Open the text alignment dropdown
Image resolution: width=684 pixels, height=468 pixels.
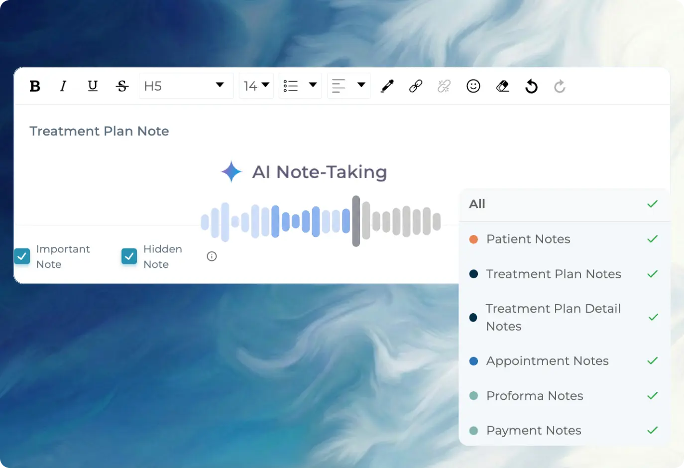click(x=348, y=86)
